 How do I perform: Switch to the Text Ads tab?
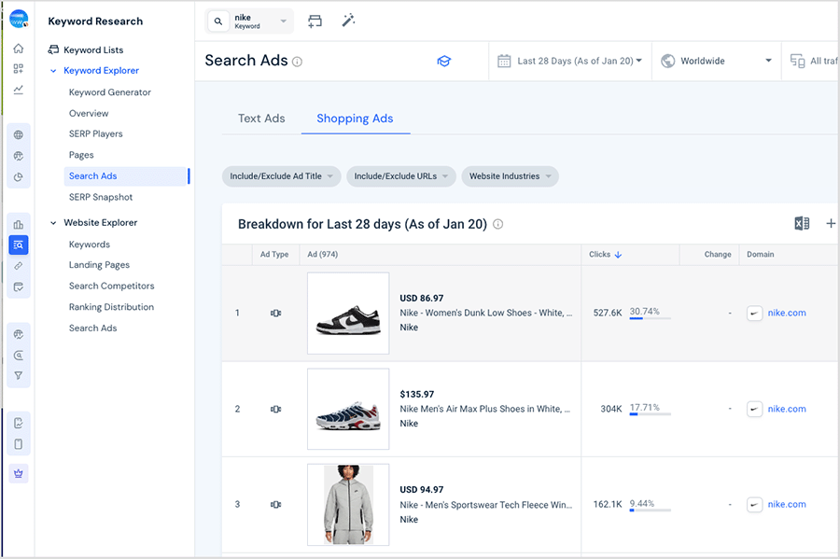click(x=261, y=119)
